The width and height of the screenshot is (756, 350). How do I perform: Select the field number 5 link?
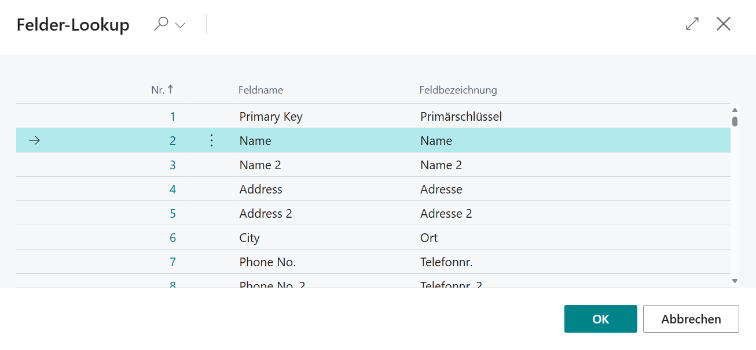[x=173, y=213]
